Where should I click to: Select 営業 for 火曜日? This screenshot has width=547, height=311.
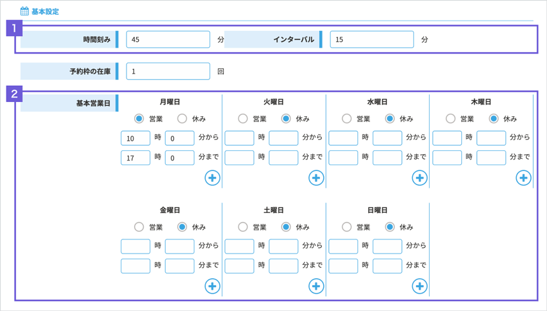243,119
